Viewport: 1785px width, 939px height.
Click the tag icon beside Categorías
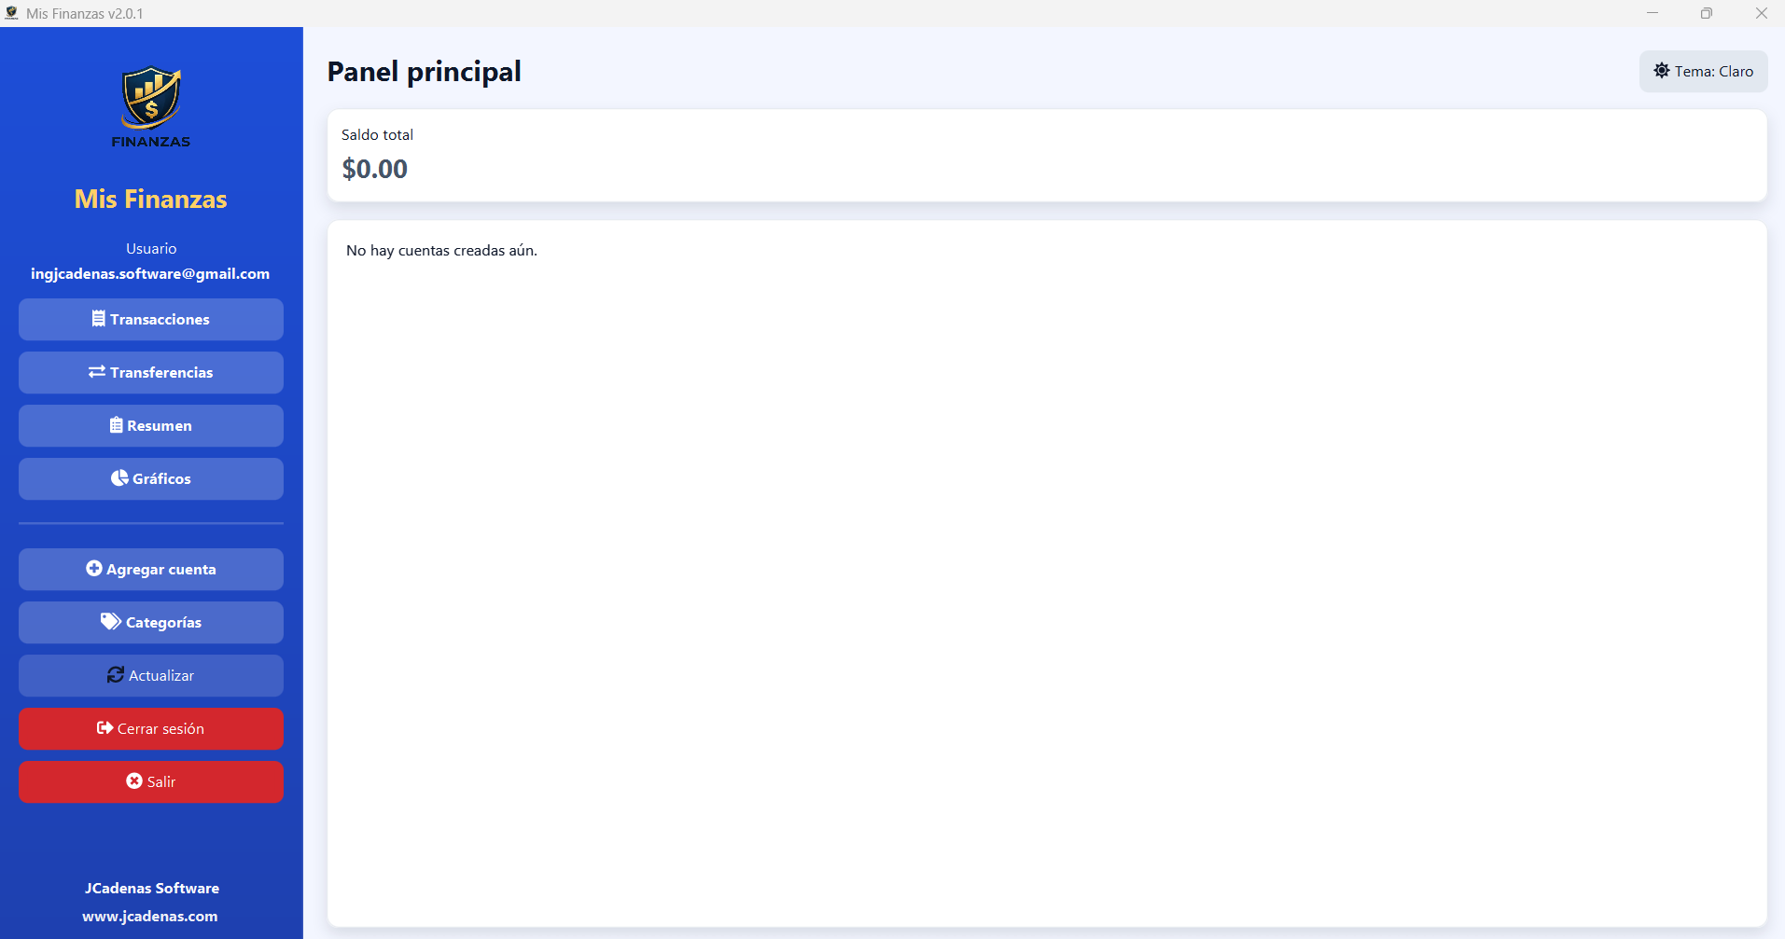point(111,622)
